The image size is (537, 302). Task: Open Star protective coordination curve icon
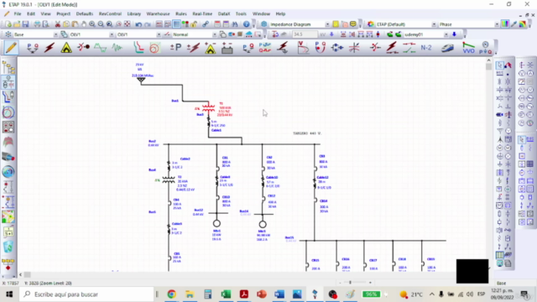[x=138, y=48]
